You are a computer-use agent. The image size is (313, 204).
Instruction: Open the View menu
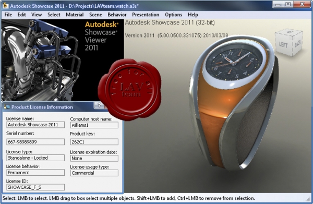(x=37, y=15)
